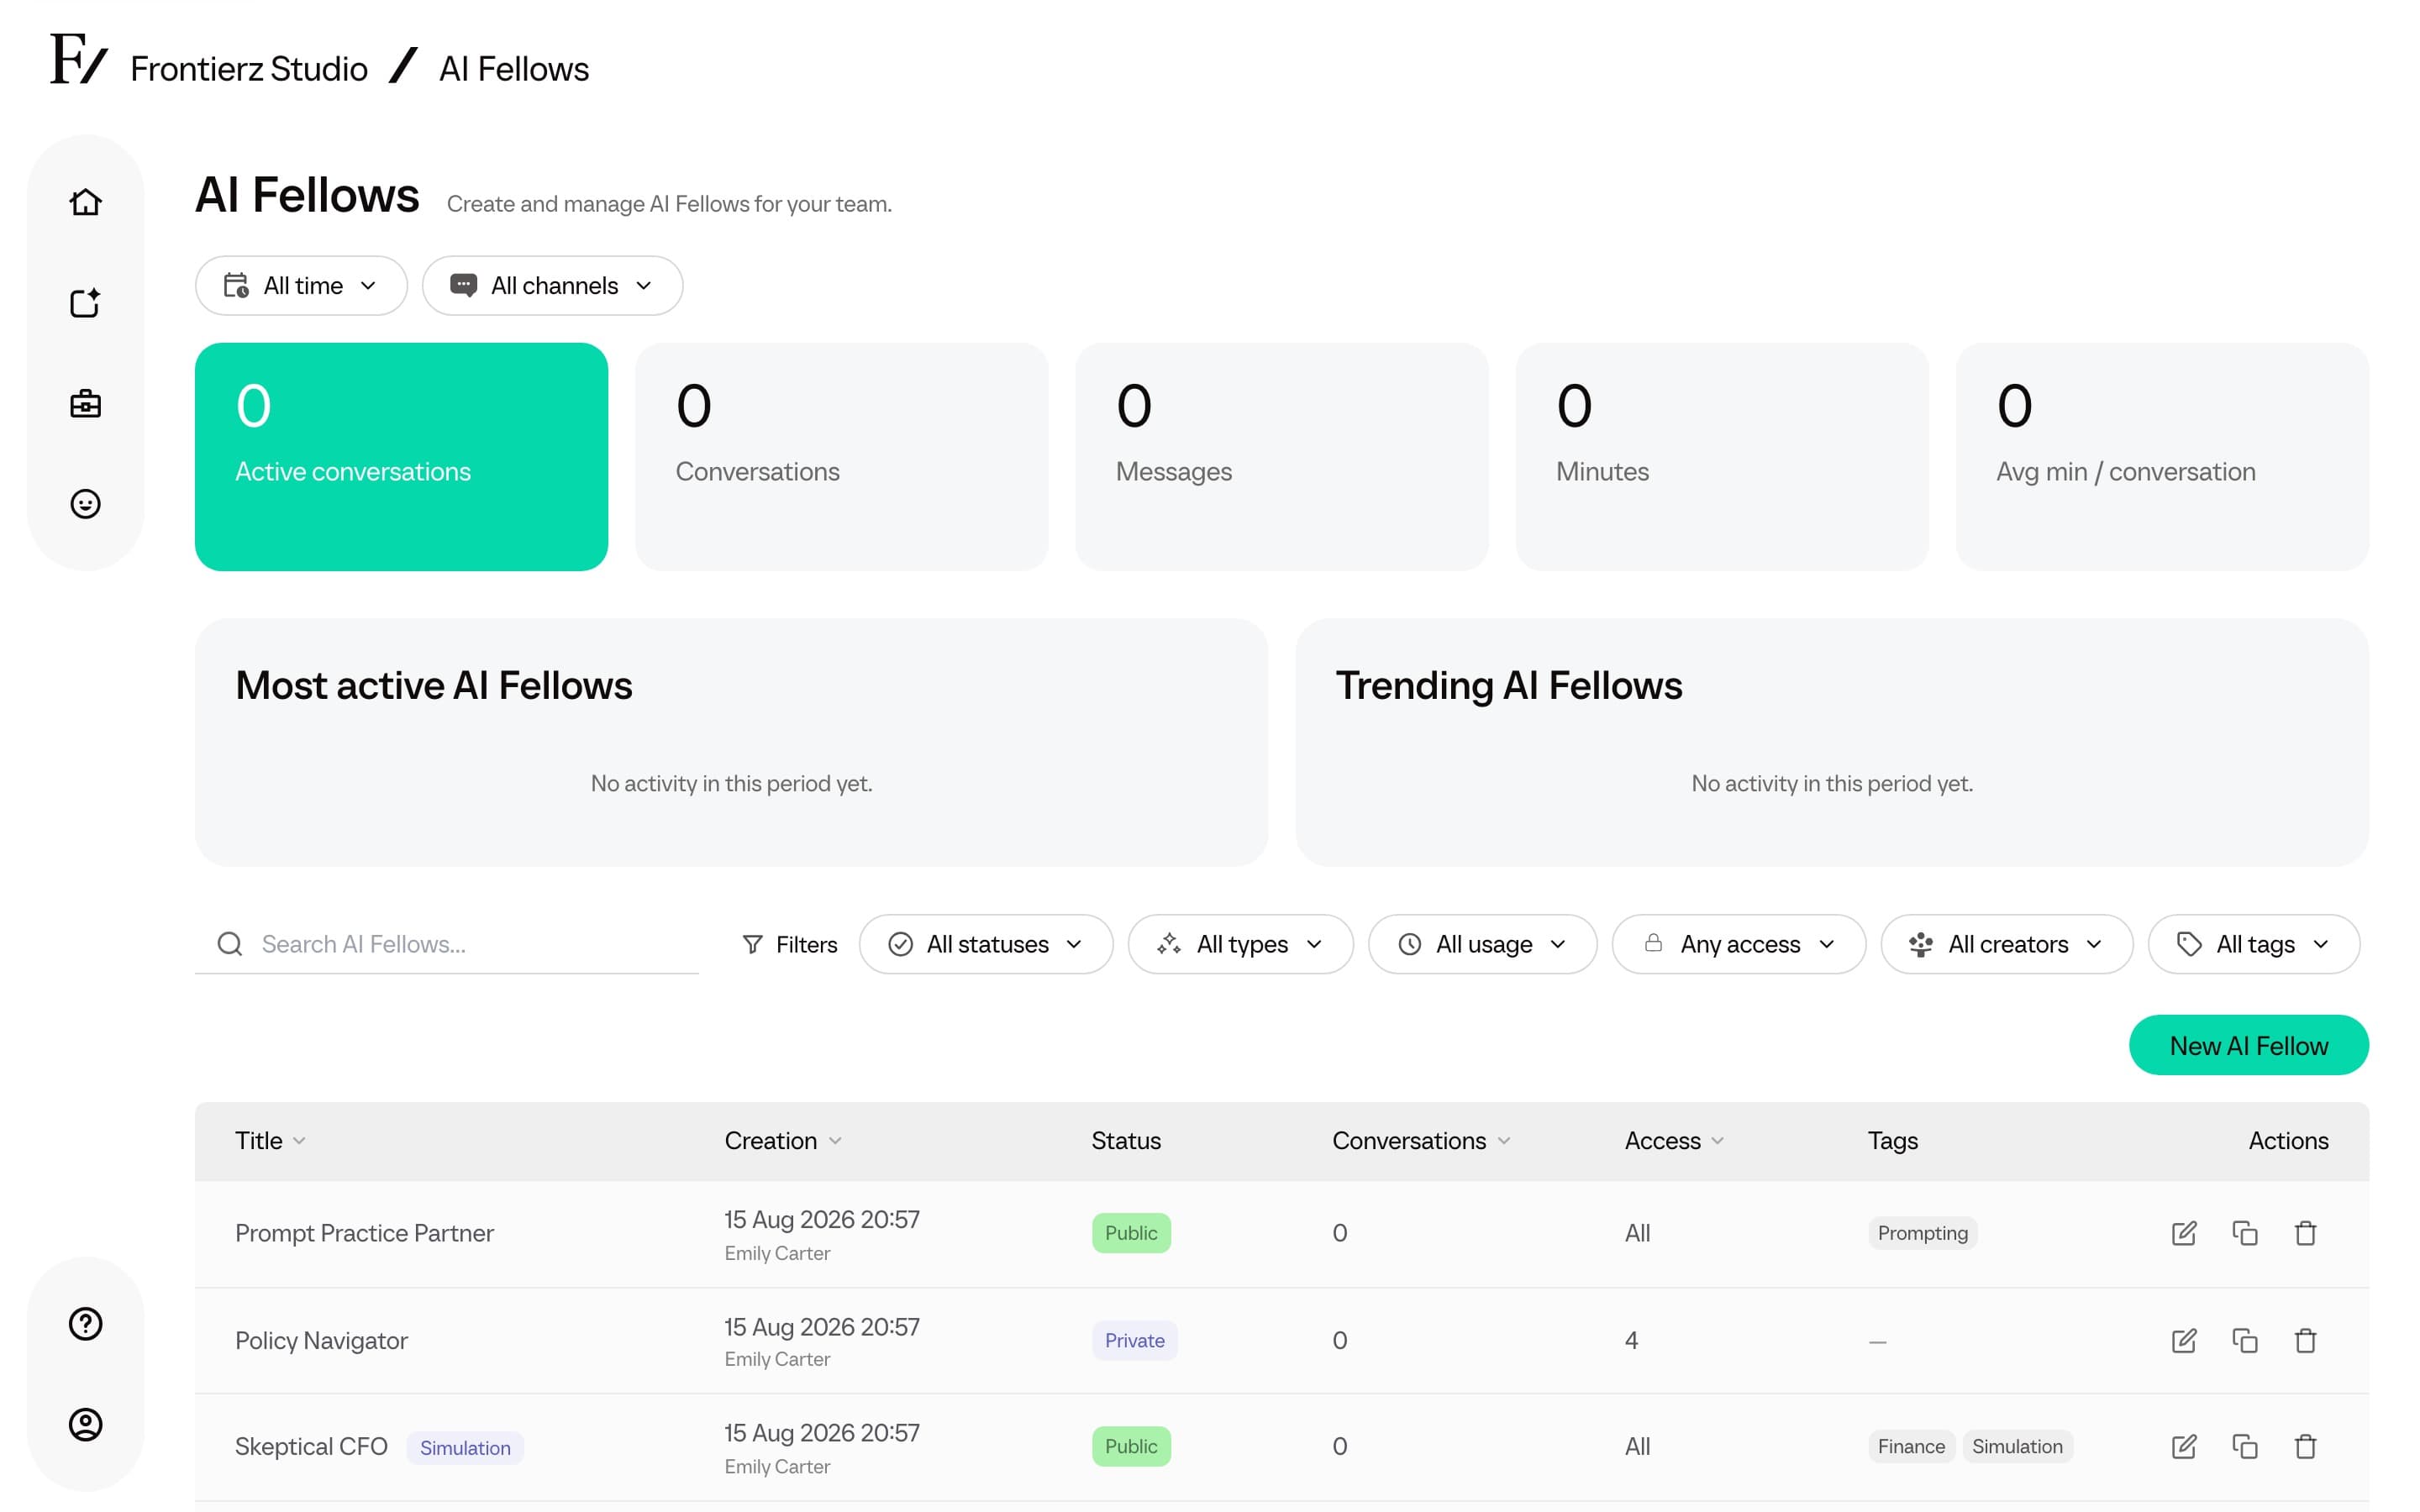Click the Simulation tag in Tags column
2420x1512 pixels.
tap(2017, 1446)
